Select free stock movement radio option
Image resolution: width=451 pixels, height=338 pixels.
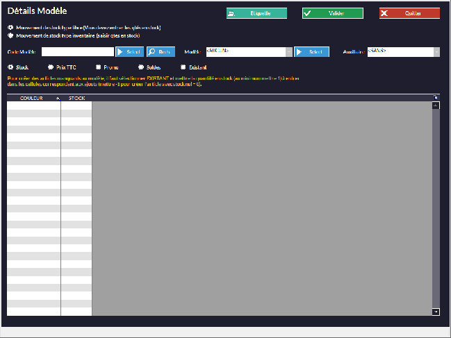(10, 28)
